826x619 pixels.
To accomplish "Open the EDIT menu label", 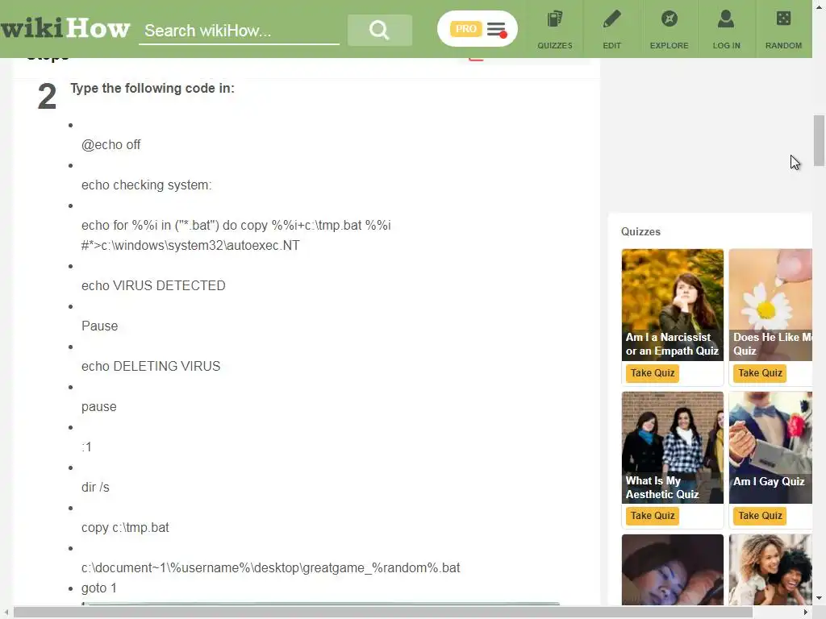I will click(x=611, y=46).
